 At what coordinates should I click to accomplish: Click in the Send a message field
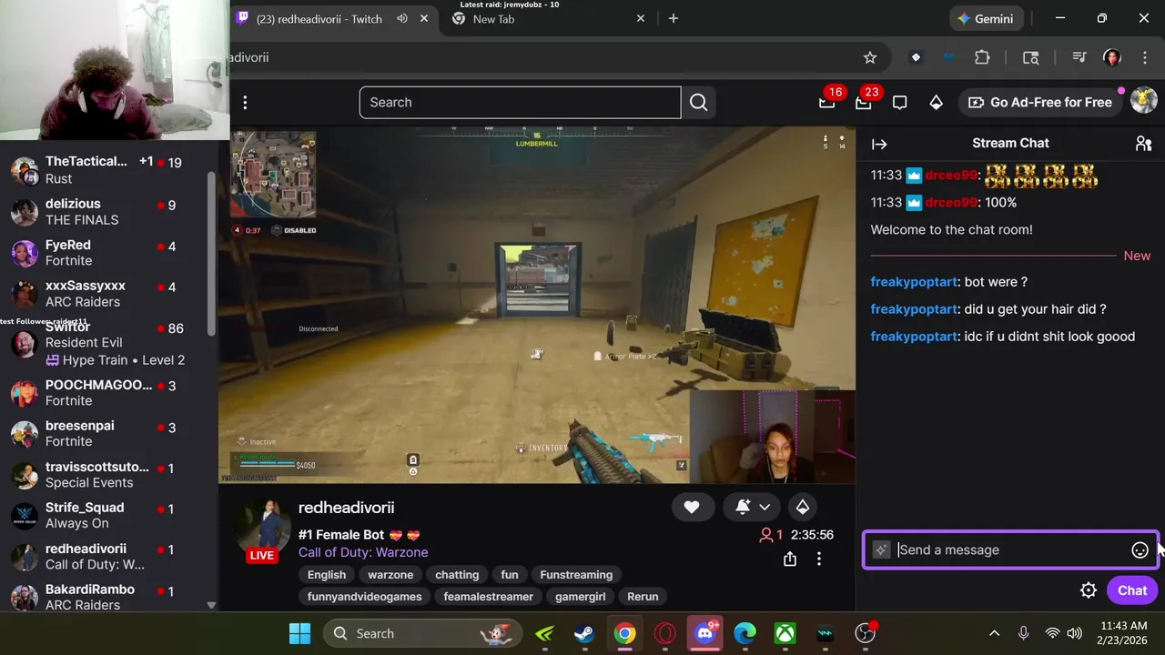click(1010, 549)
